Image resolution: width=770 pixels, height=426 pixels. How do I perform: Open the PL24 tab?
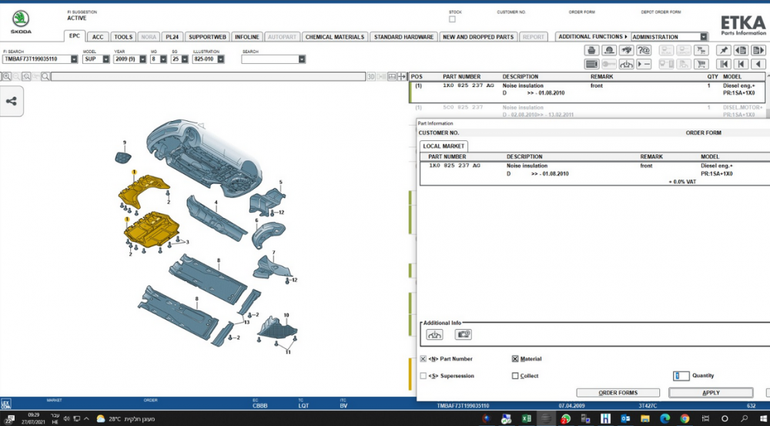click(172, 37)
